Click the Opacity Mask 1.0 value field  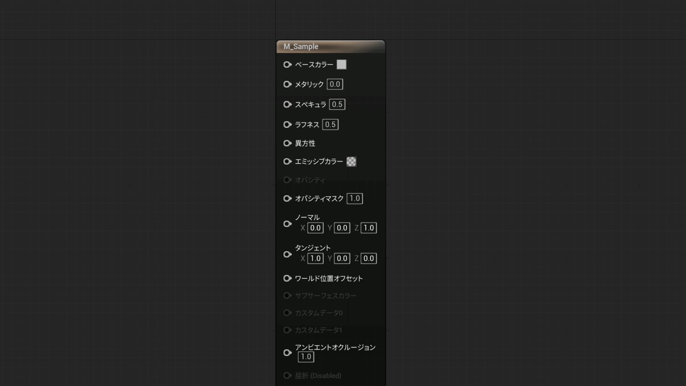[x=354, y=198]
